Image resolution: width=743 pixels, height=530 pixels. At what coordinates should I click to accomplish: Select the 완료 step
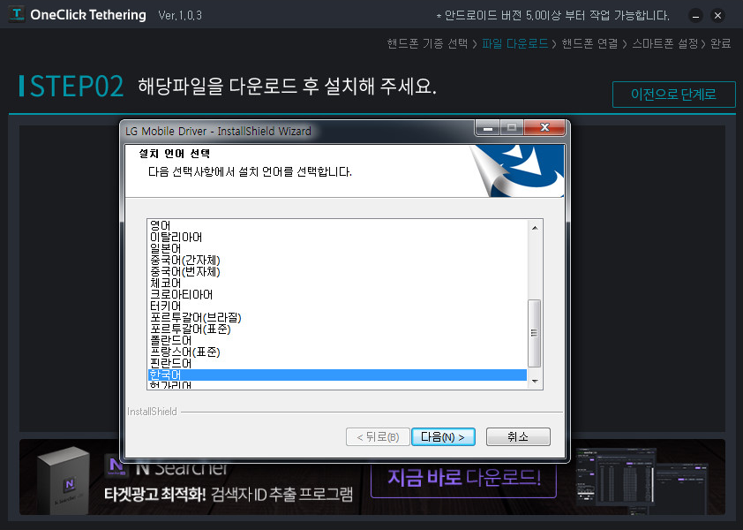point(720,43)
